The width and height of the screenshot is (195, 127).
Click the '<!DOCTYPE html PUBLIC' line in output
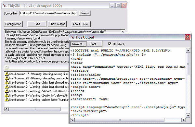pyautogui.click(x=120, y=51)
